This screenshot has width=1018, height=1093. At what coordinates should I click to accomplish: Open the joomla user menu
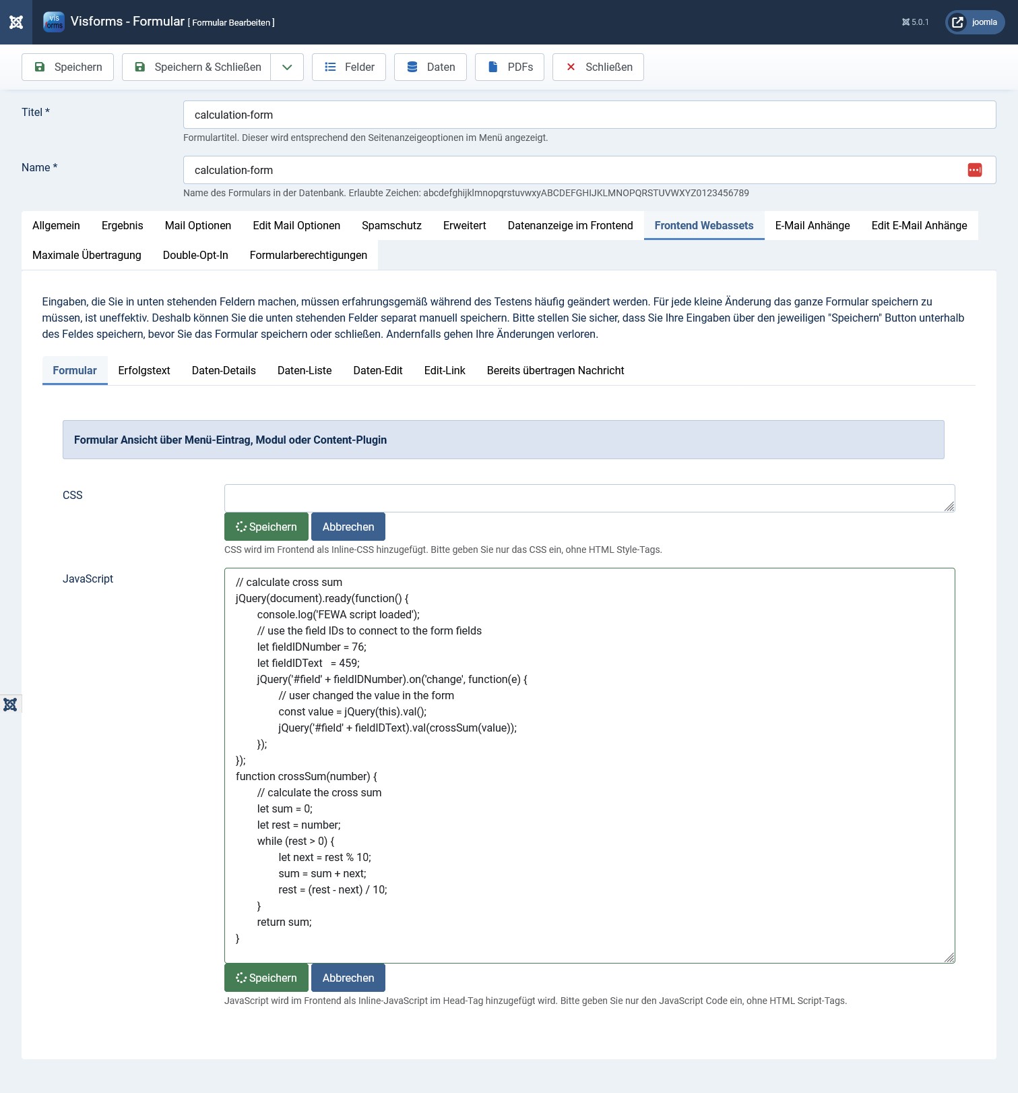pyautogui.click(x=974, y=22)
